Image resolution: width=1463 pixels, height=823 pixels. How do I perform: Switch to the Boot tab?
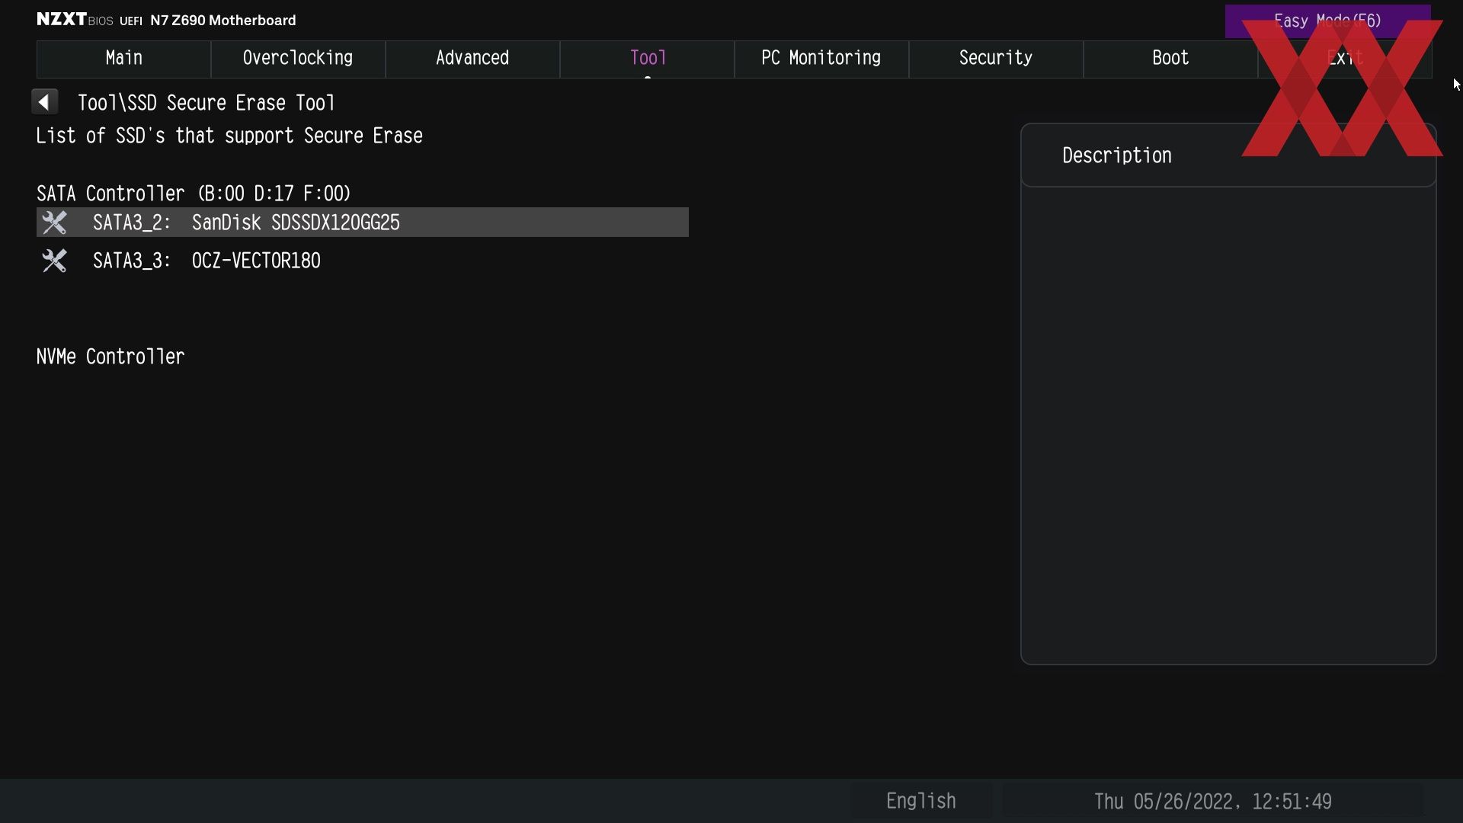pos(1170,59)
